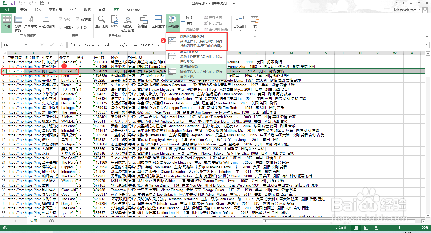Select column A header
The image size is (431, 233).
(x=15, y=53)
